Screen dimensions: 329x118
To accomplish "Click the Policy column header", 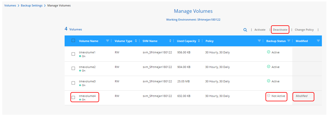I will tap(209, 41).
